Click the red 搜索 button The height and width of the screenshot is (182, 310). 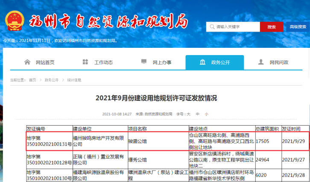[272, 27]
